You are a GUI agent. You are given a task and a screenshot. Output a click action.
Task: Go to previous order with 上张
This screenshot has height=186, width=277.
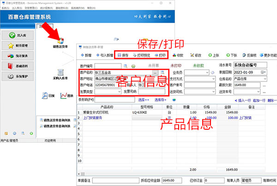(214, 55)
